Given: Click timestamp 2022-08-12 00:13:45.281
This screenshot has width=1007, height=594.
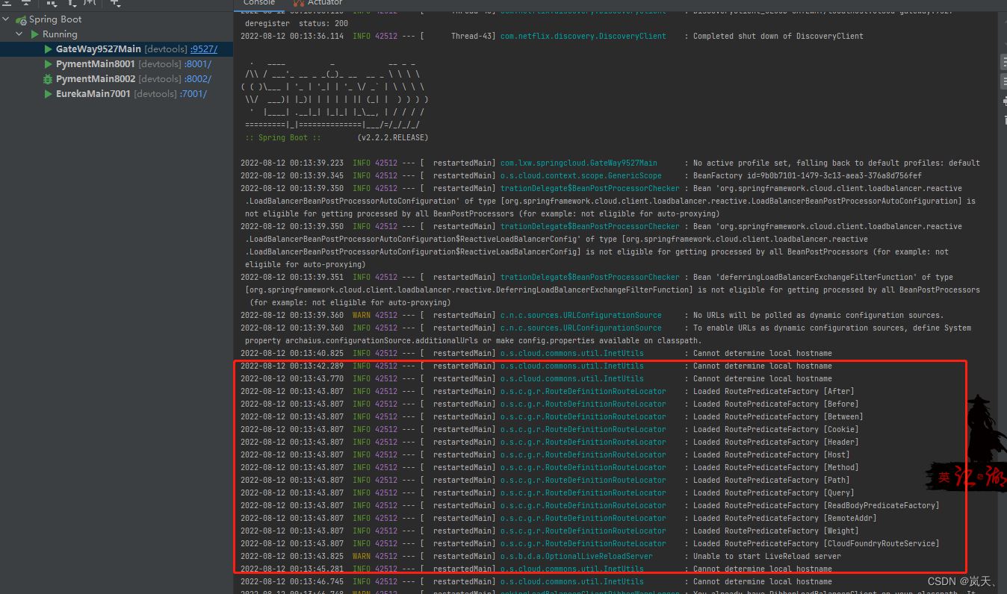Looking at the screenshot, I should [x=292, y=569].
